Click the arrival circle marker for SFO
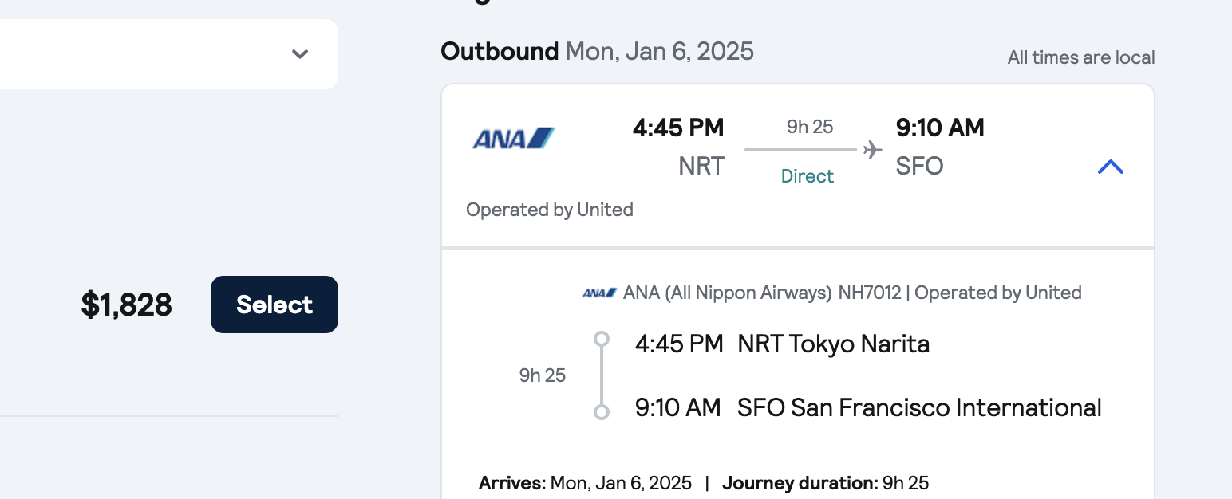This screenshot has width=1232, height=499. pyautogui.click(x=602, y=412)
